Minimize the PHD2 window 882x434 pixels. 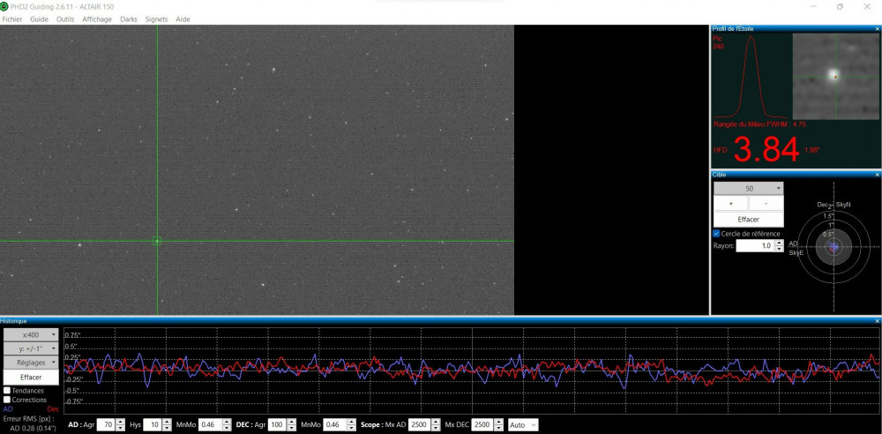[813, 7]
